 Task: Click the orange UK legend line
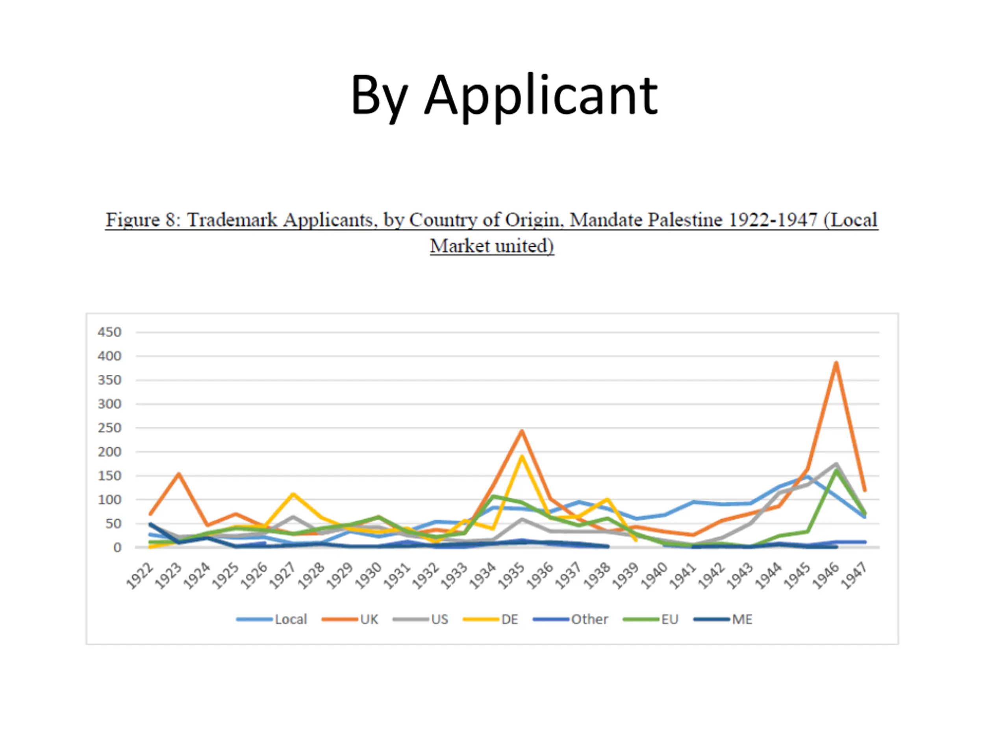[340, 619]
